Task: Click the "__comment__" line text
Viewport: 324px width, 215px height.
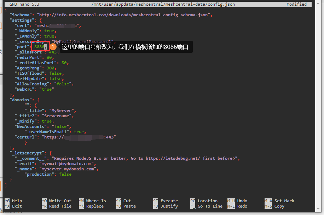Action: click(127, 158)
